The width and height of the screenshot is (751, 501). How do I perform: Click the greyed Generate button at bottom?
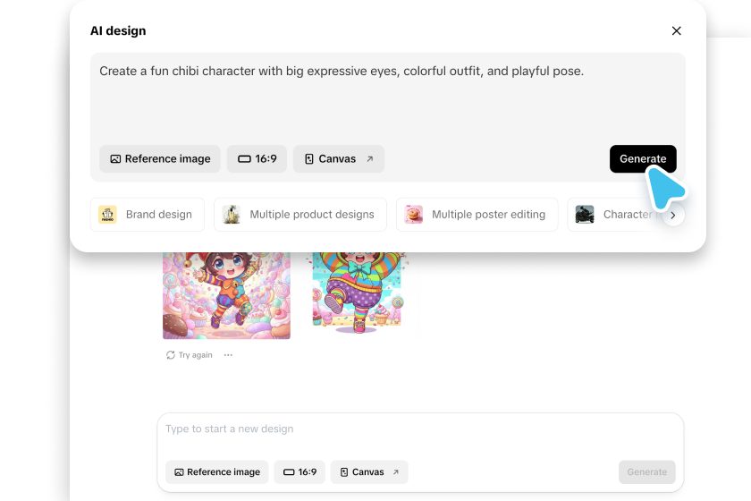(646, 472)
